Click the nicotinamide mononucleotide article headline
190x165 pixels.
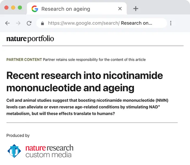[x=84, y=81]
